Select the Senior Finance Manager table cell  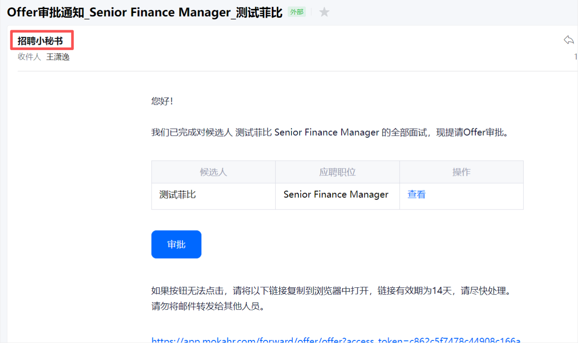point(336,194)
